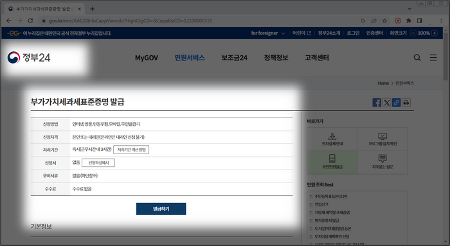Click the browser address bar URL
The image size is (450, 246).
coord(130,21)
